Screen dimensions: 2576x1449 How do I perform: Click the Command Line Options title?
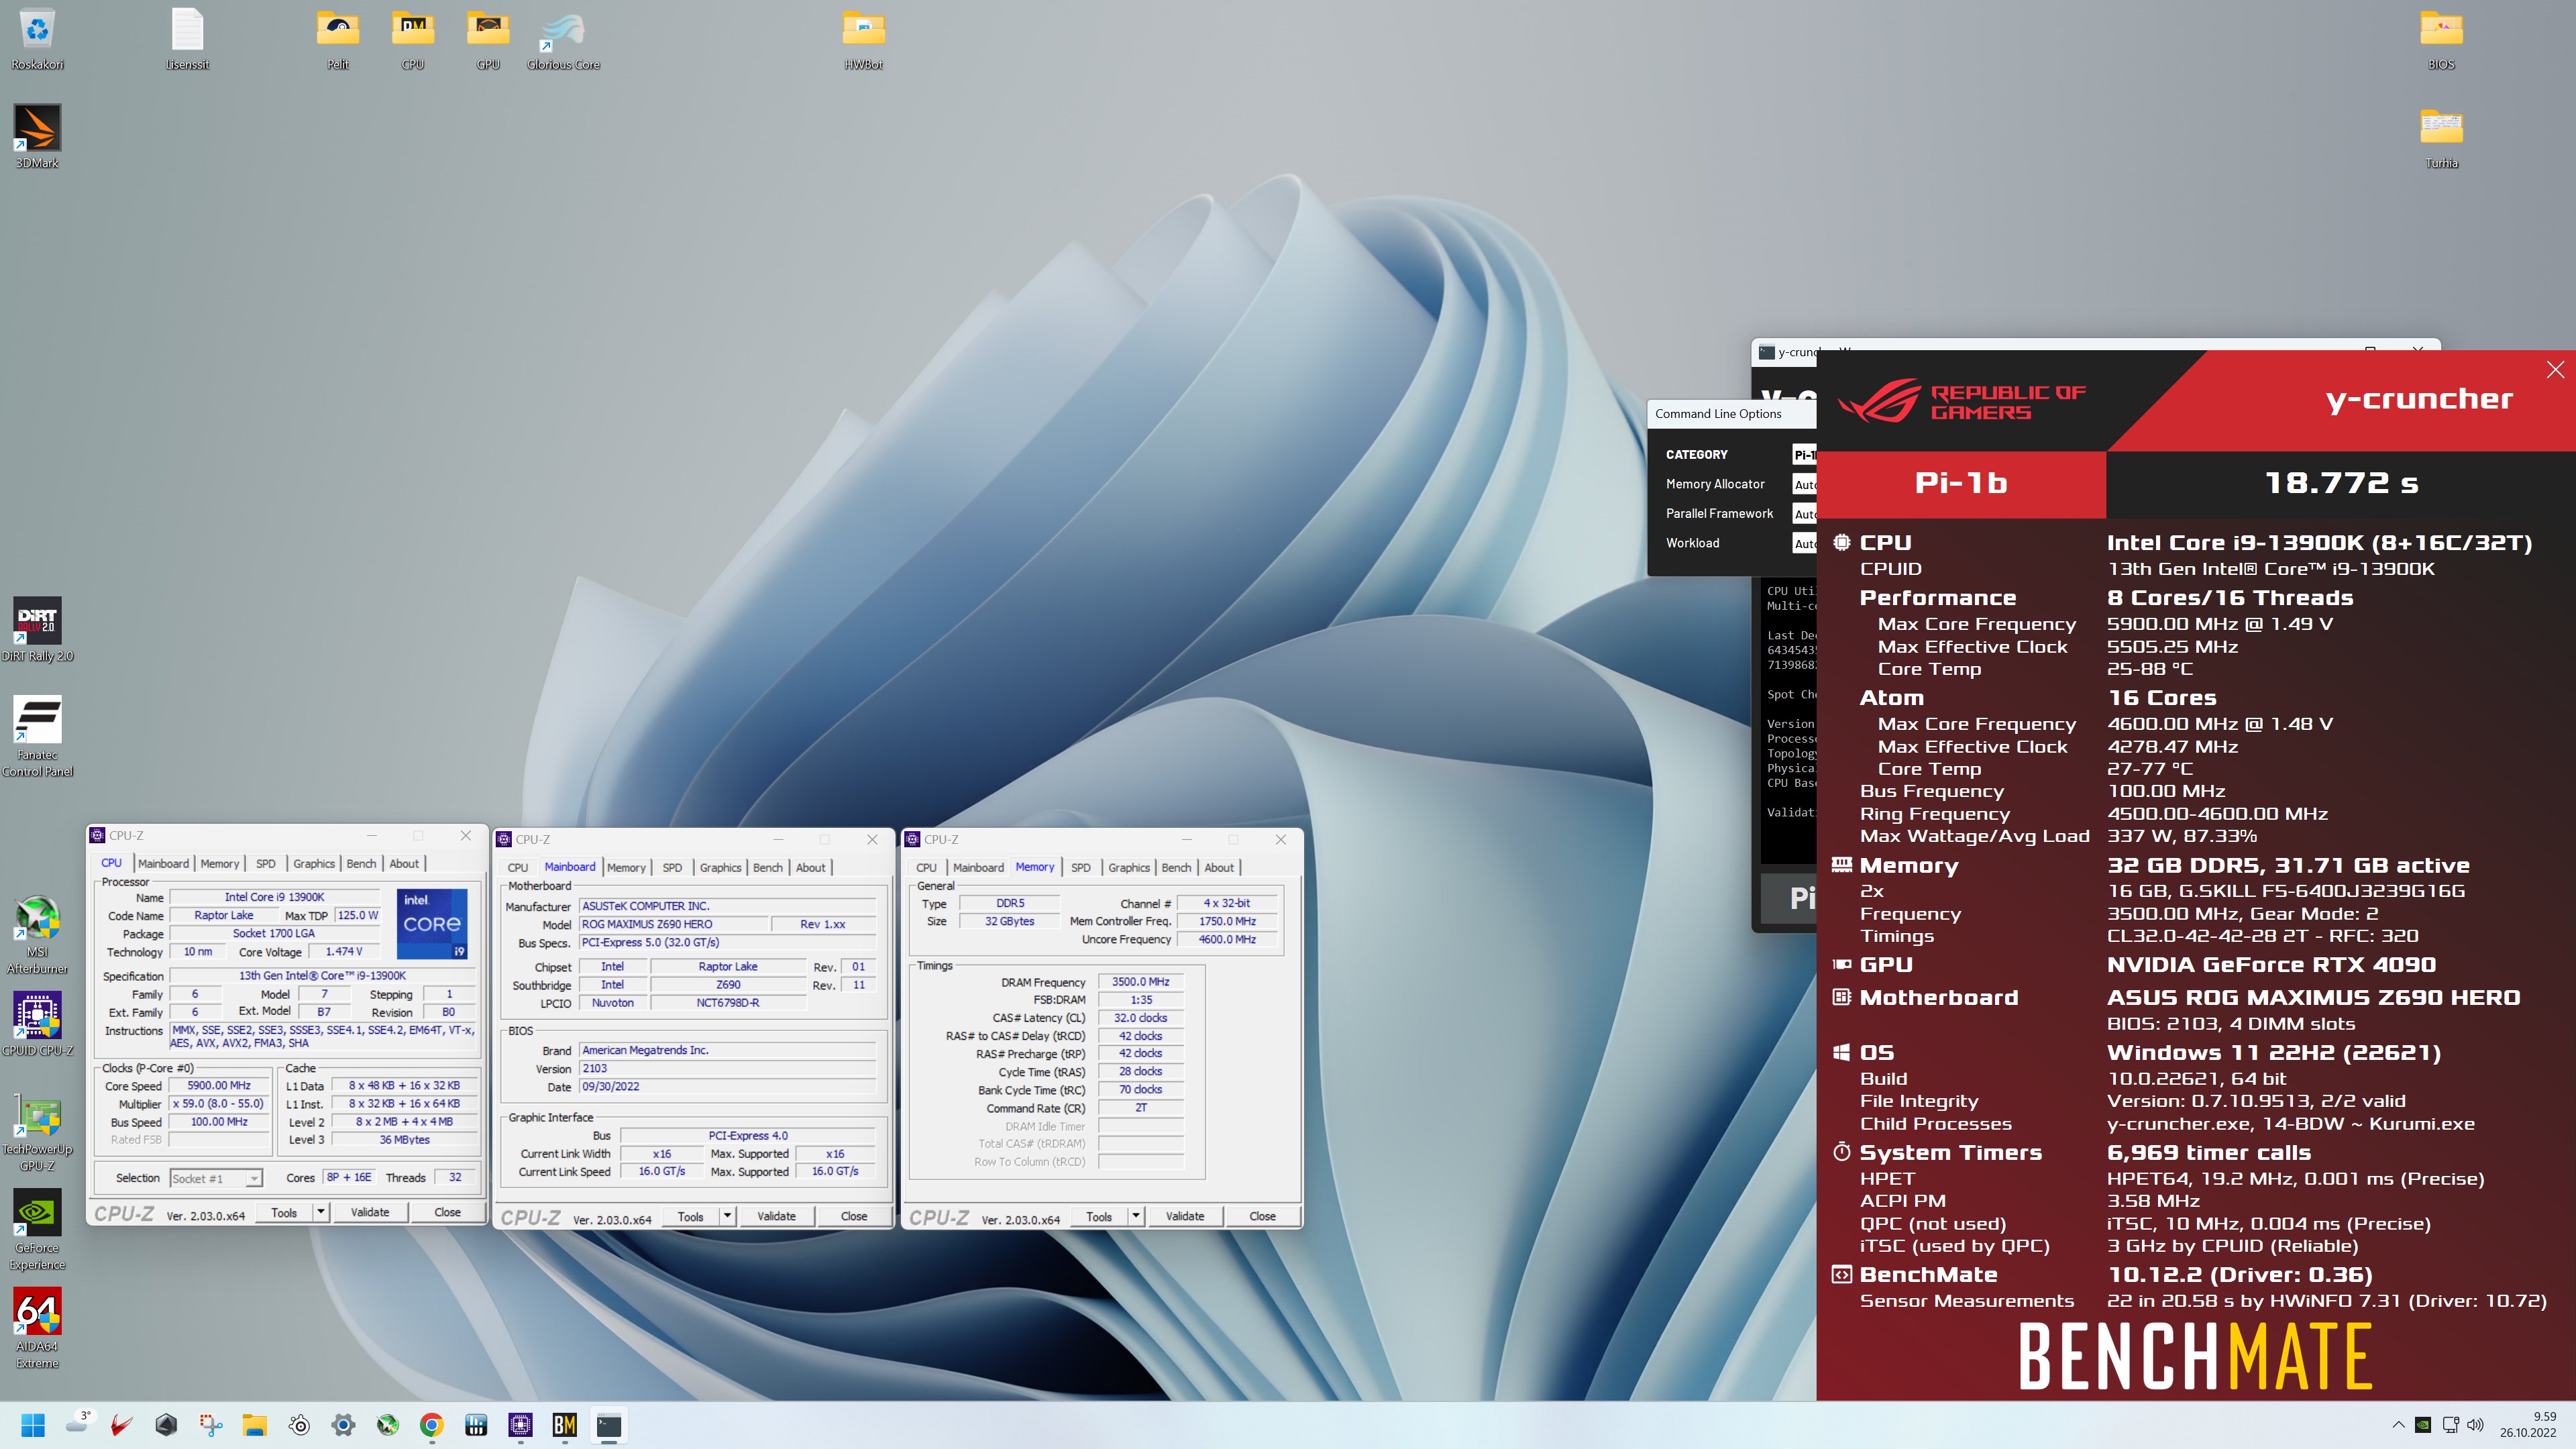(1718, 414)
